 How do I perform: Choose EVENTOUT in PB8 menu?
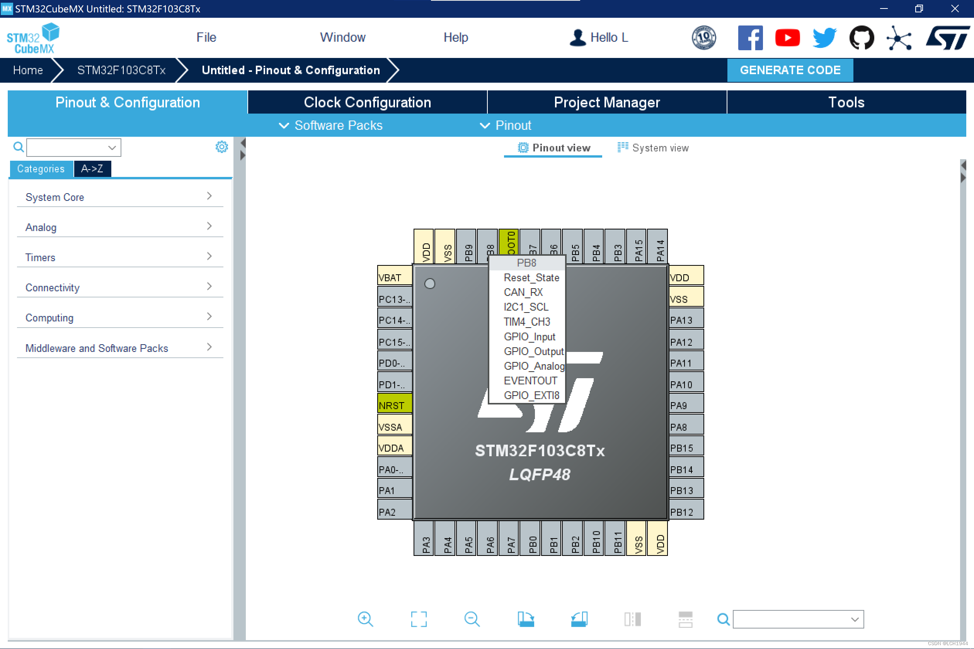[527, 381]
